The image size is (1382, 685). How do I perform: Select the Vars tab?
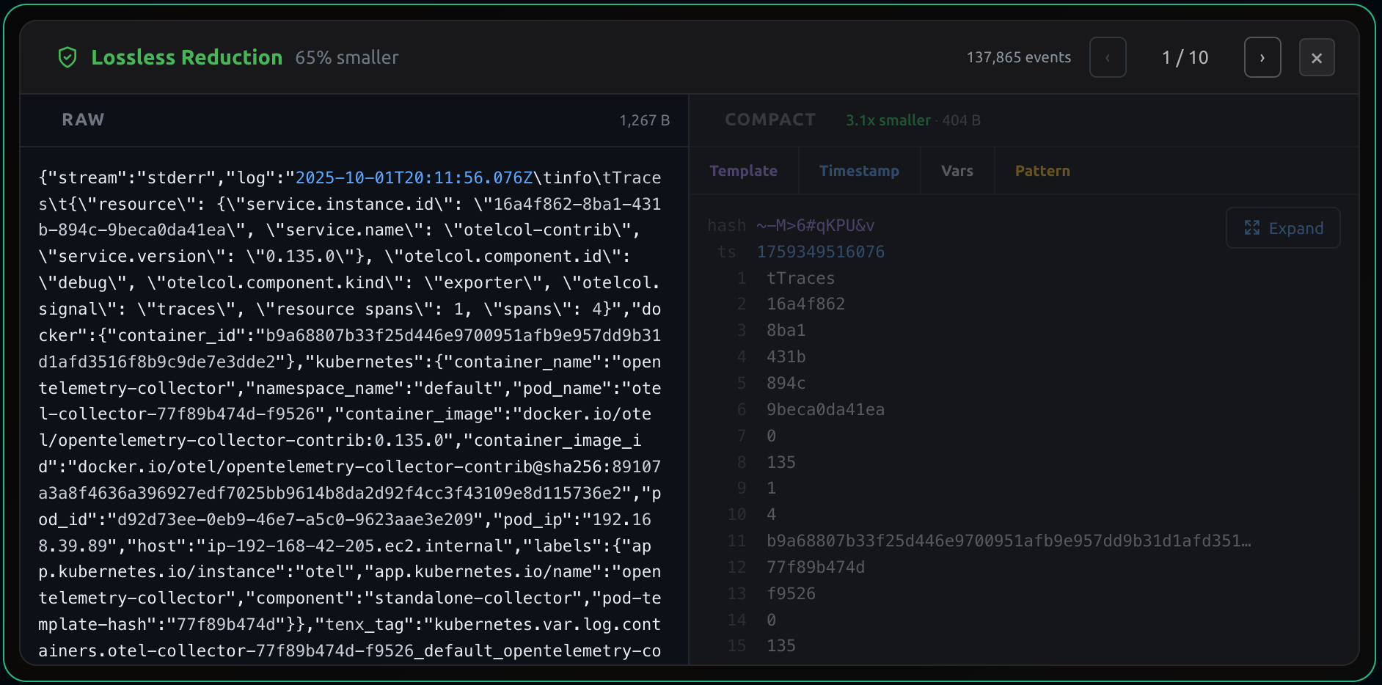957,171
